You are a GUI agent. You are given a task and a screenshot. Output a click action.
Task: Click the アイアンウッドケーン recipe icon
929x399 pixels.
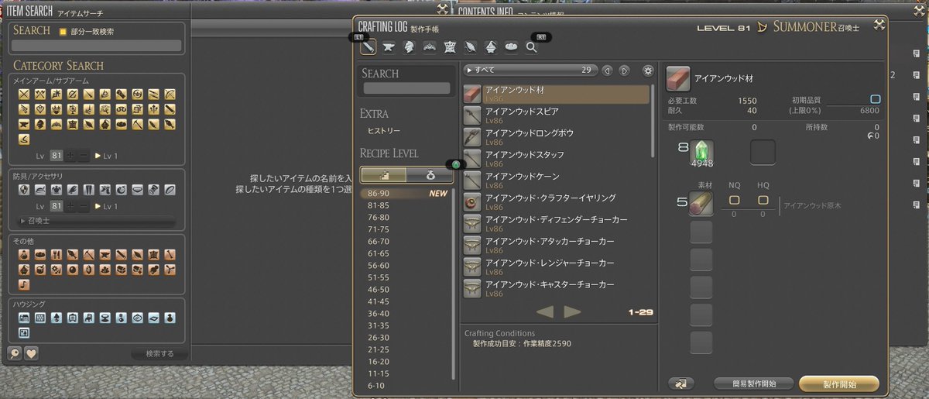pos(473,181)
